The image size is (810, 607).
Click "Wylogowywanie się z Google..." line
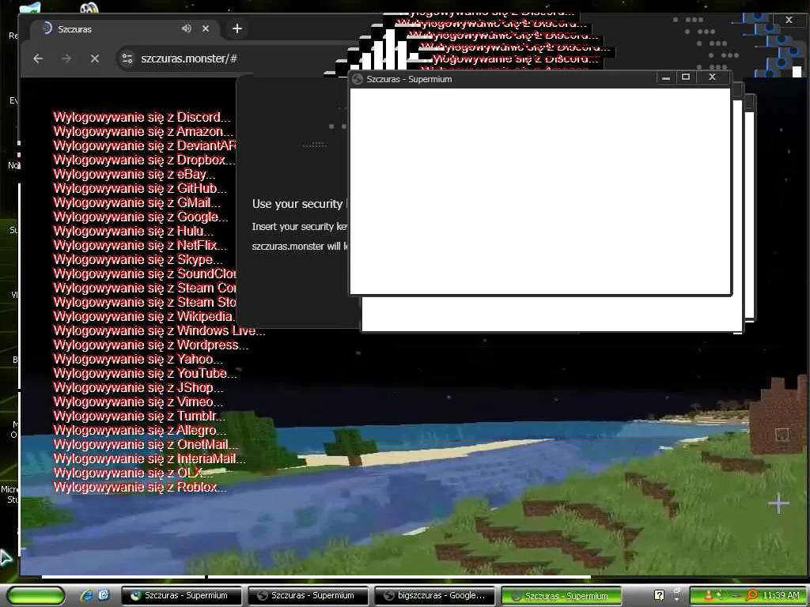[x=141, y=217]
